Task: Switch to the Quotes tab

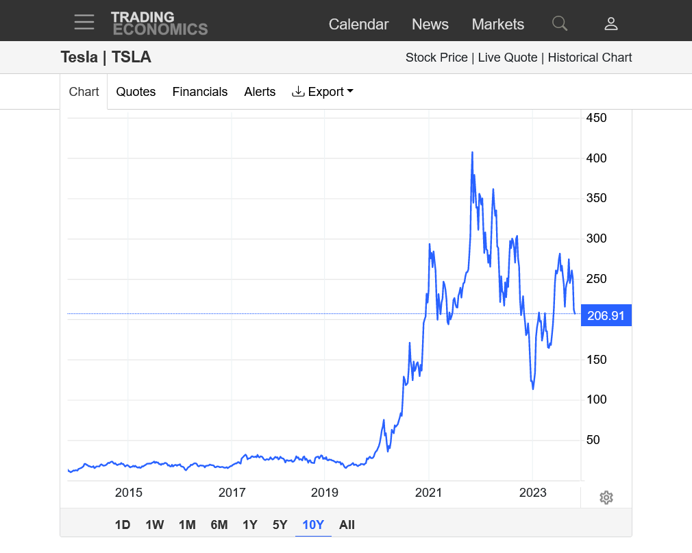Action: pos(136,92)
